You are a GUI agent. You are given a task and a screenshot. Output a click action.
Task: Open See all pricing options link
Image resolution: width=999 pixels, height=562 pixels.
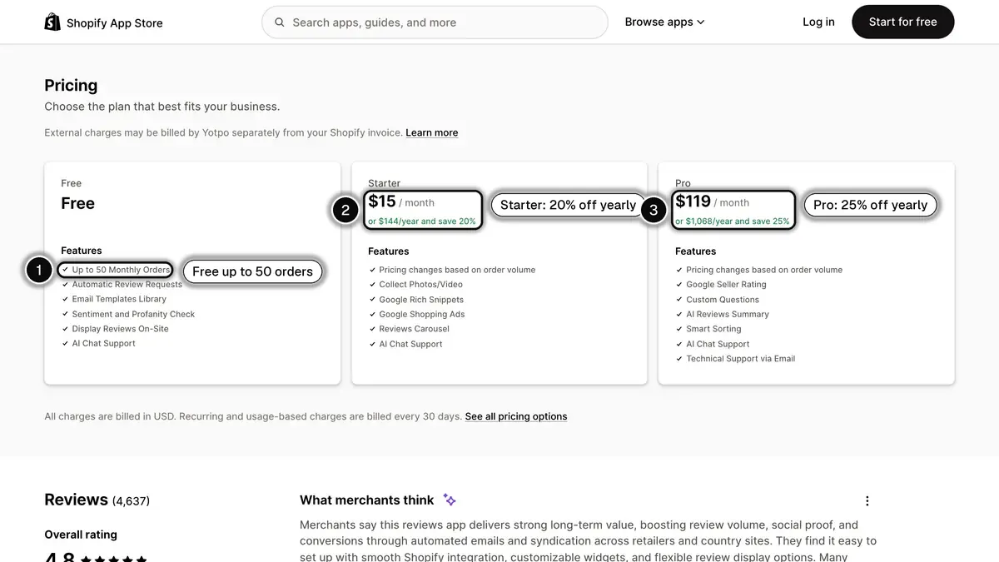tap(516, 416)
